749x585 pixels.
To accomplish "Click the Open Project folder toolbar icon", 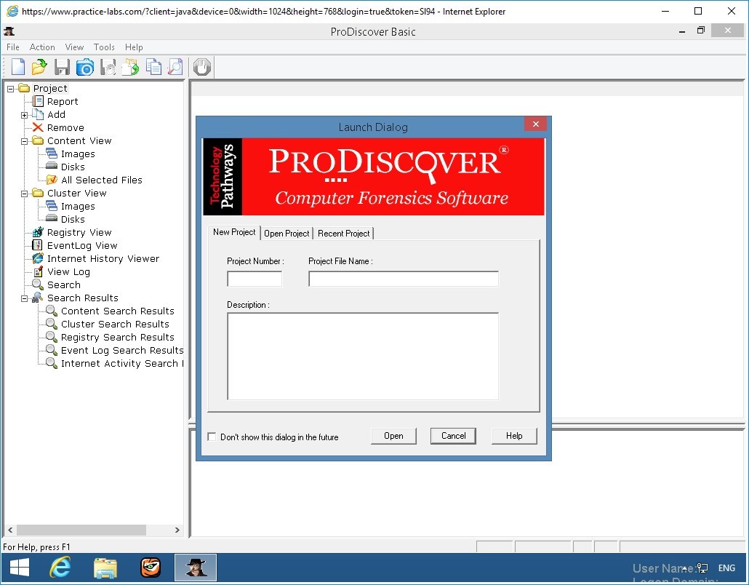I will click(x=39, y=67).
